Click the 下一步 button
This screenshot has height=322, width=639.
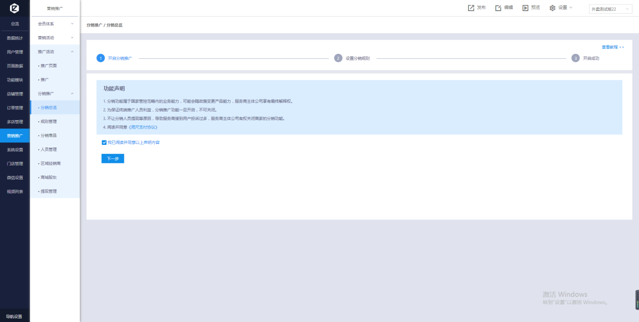tap(113, 158)
